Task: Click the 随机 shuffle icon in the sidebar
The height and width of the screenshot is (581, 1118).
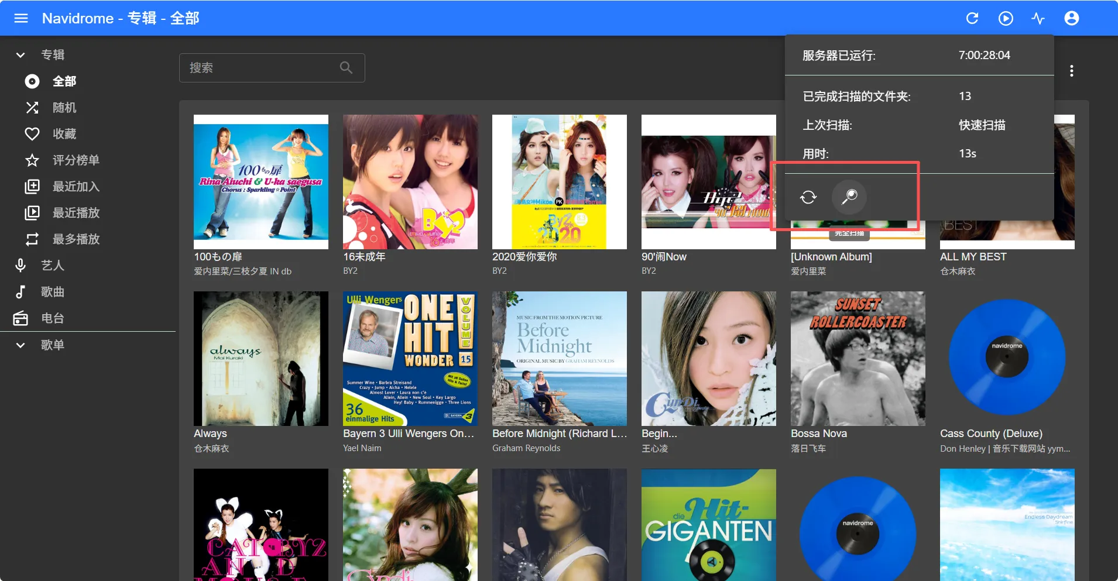Action: [x=32, y=108]
